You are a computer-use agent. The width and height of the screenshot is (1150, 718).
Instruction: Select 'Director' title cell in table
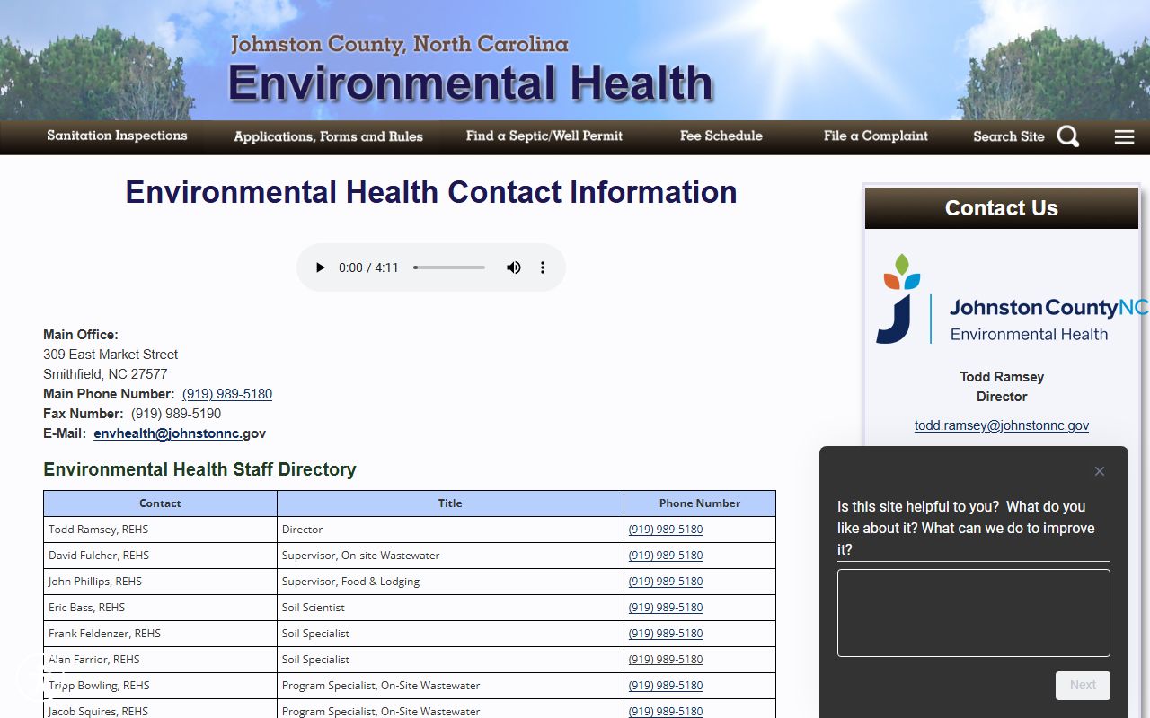450,530
